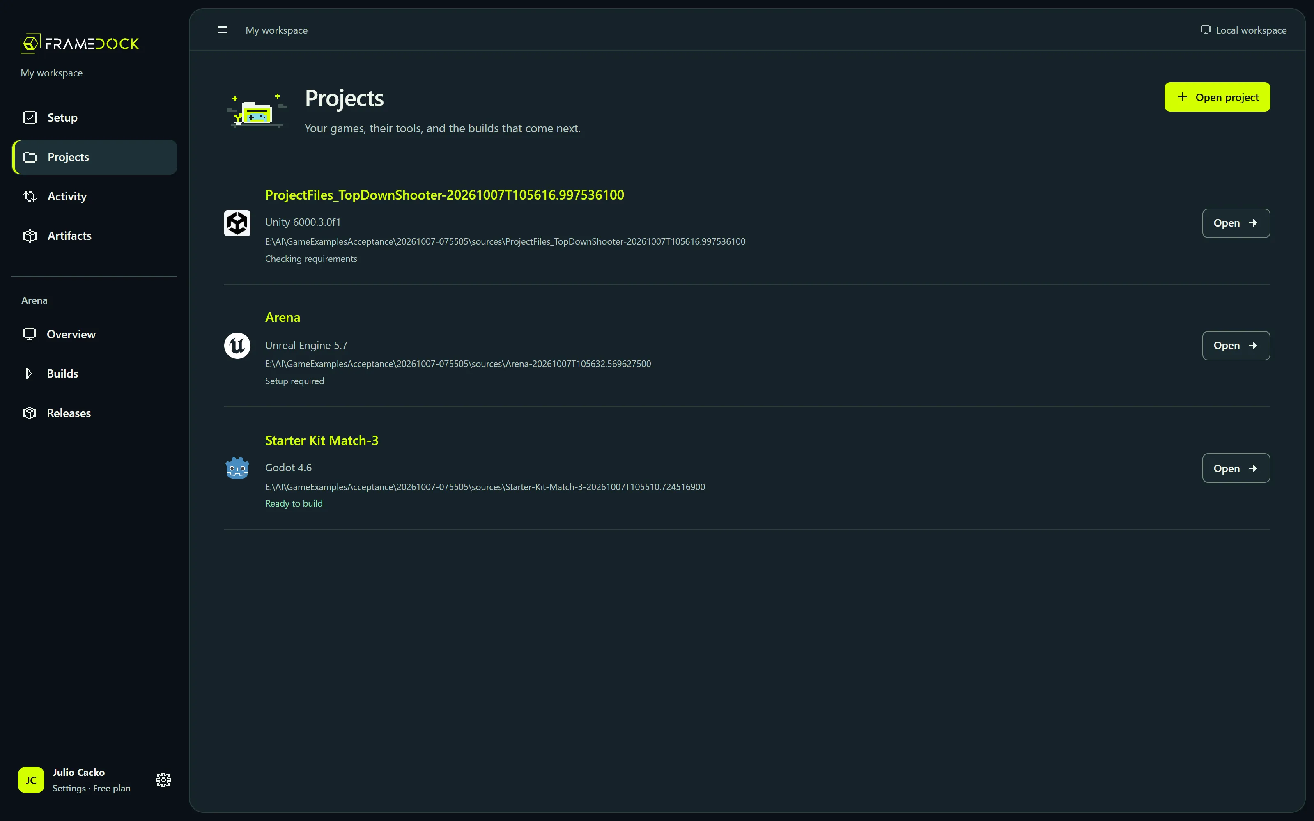Viewport: 1314px width, 821px height.
Task: Open the Arena Unreal project
Action: click(x=1236, y=345)
